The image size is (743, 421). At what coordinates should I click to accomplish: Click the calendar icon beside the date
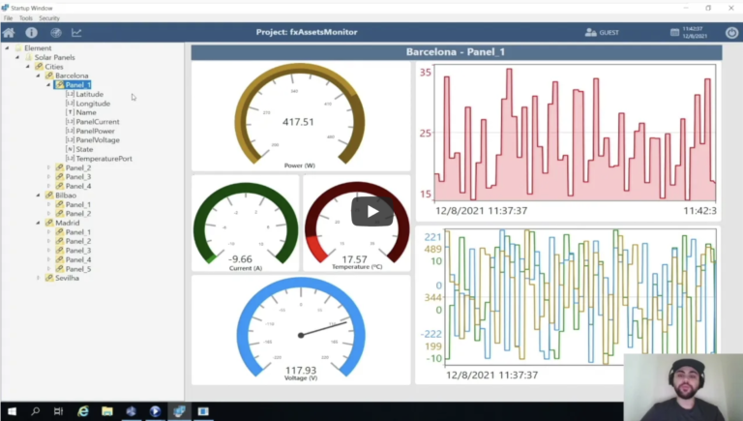(x=675, y=32)
